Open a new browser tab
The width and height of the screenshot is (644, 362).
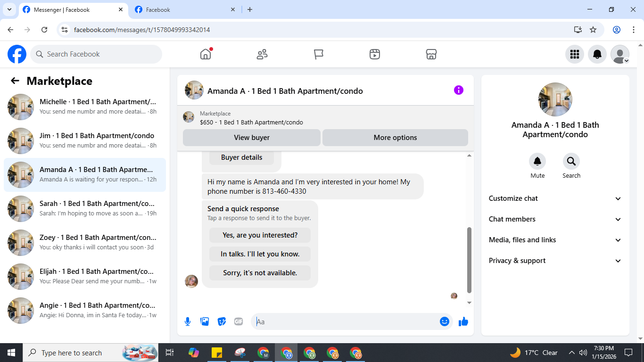250,9
